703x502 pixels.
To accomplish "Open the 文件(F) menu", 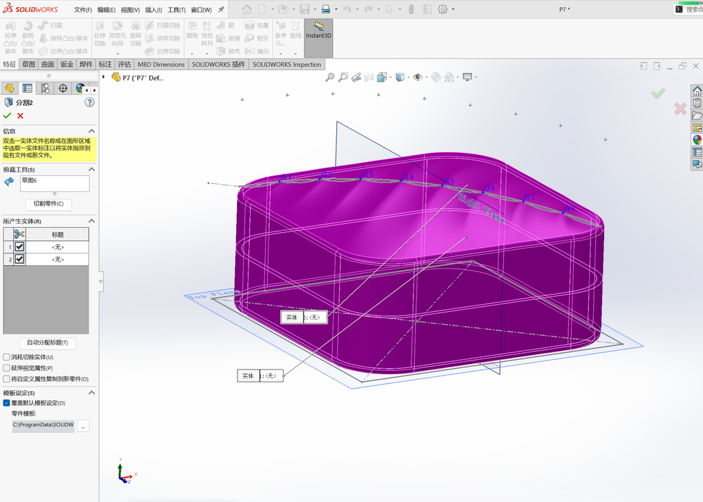I will point(83,10).
